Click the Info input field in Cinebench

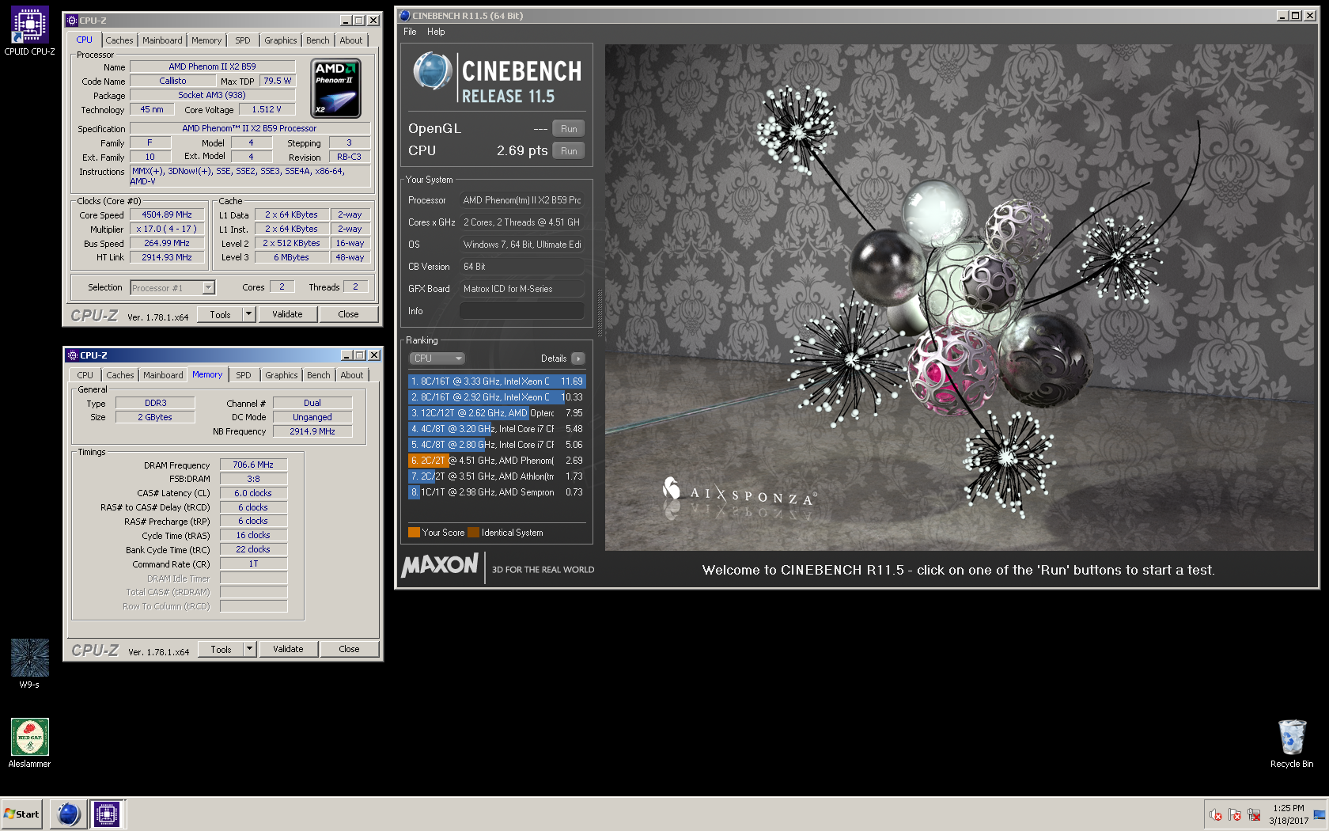click(522, 311)
